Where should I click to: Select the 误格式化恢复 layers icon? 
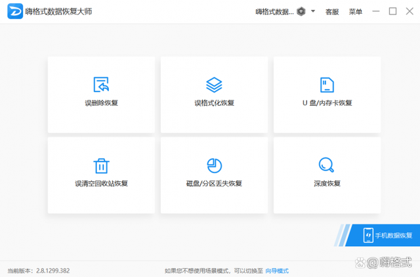pyautogui.click(x=214, y=85)
